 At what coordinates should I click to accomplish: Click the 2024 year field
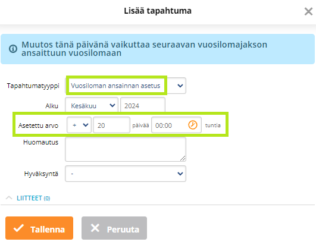click(x=143, y=105)
